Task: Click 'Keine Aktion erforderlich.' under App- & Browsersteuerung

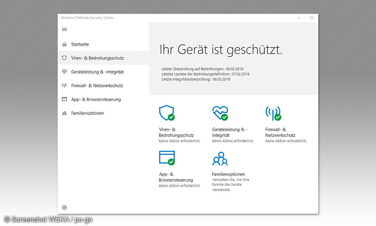Action: pyautogui.click(x=180, y=186)
